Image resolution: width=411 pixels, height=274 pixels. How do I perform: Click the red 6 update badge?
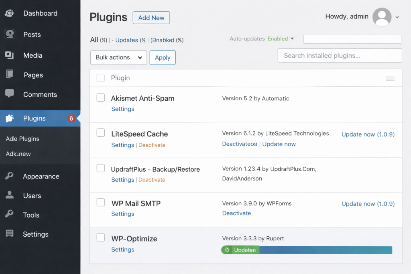pyautogui.click(x=71, y=118)
